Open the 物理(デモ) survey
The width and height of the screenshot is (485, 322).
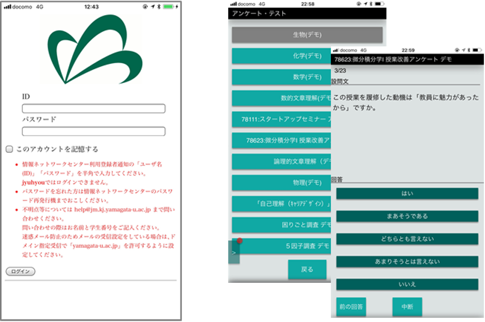(x=282, y=182)
